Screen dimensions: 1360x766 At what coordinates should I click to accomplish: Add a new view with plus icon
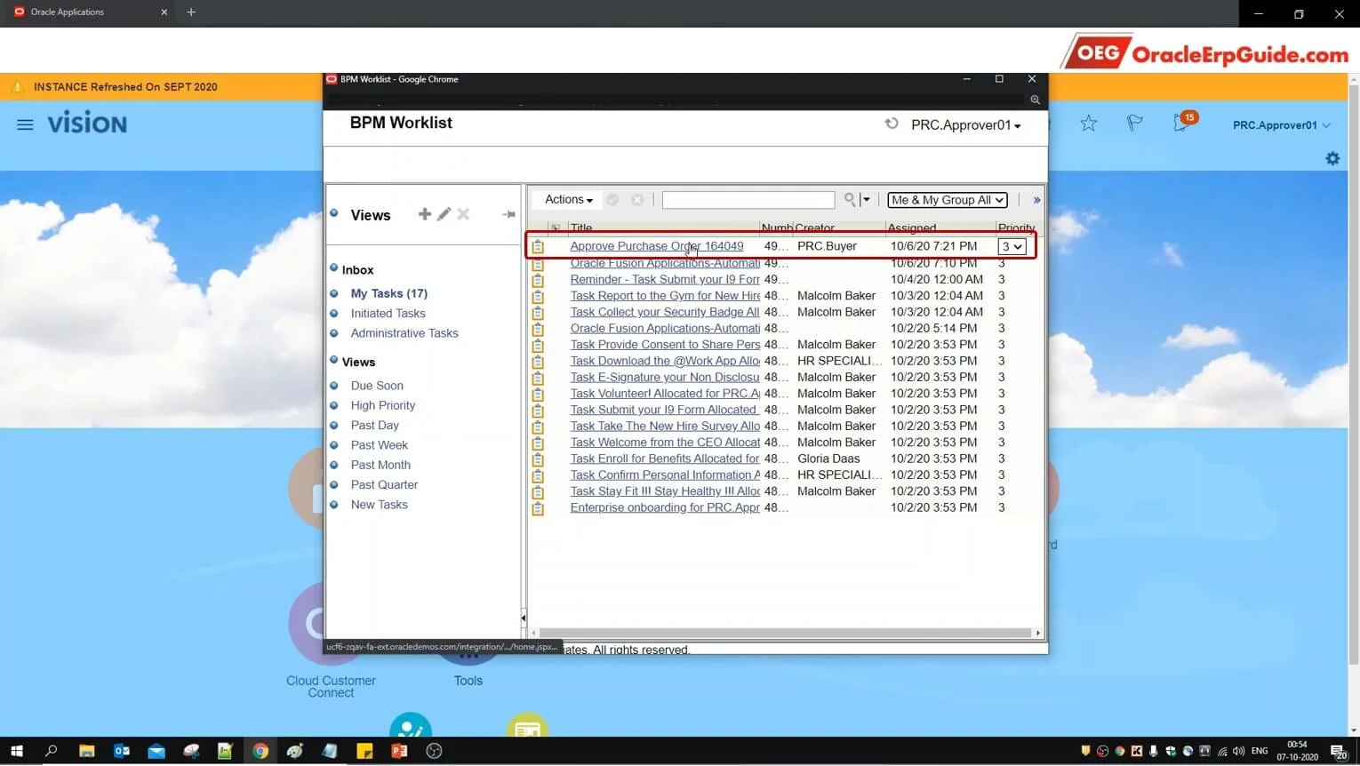tap(425, 214)
